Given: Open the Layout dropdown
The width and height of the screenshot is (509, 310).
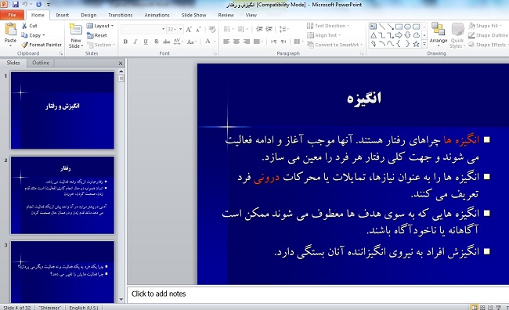Looking at the screenshot, I should click(100, 26).
